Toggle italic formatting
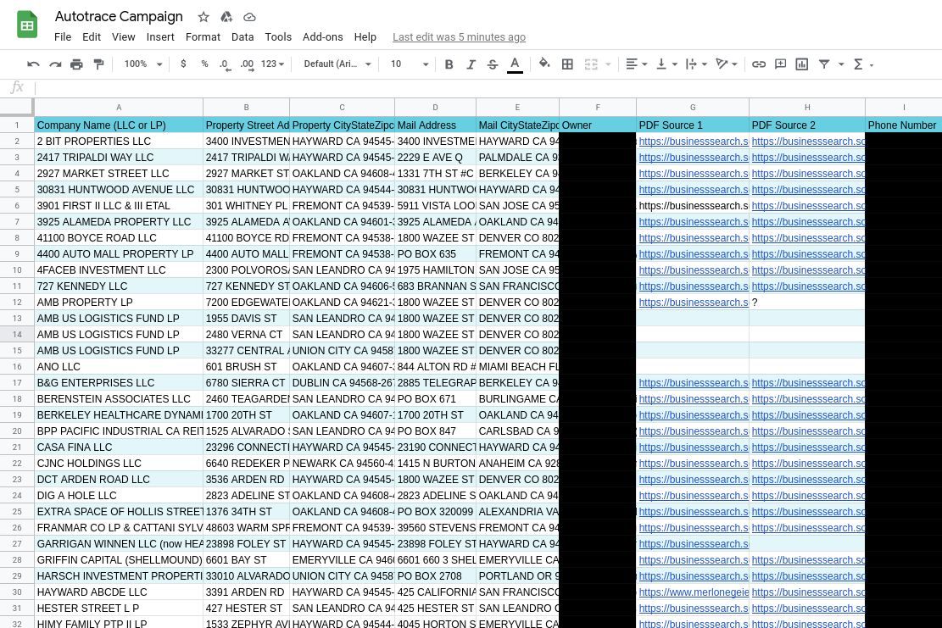The width and height of the screenshot is (942, 628). click(471, 64)
